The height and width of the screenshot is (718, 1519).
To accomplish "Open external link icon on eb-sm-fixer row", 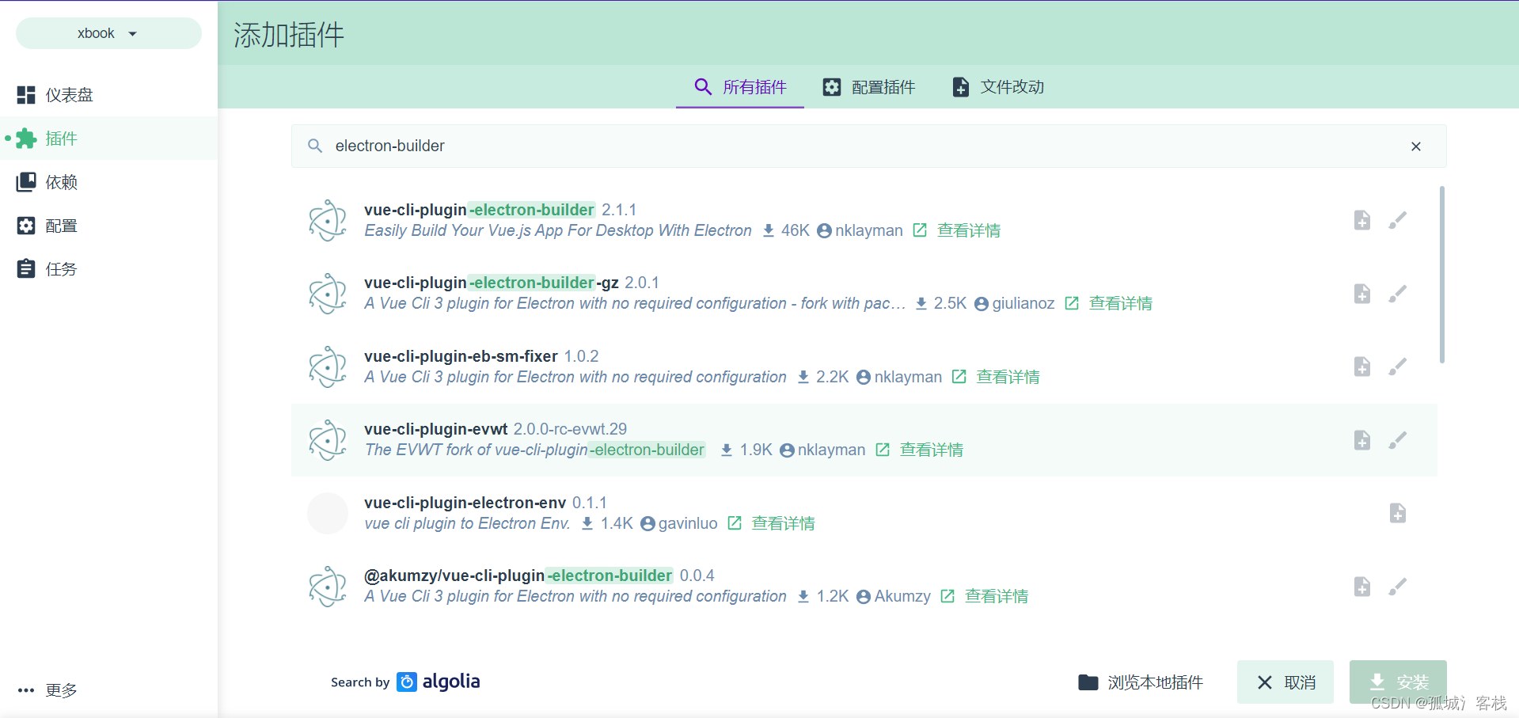I will pyautogui.click(x=959, y=377).
